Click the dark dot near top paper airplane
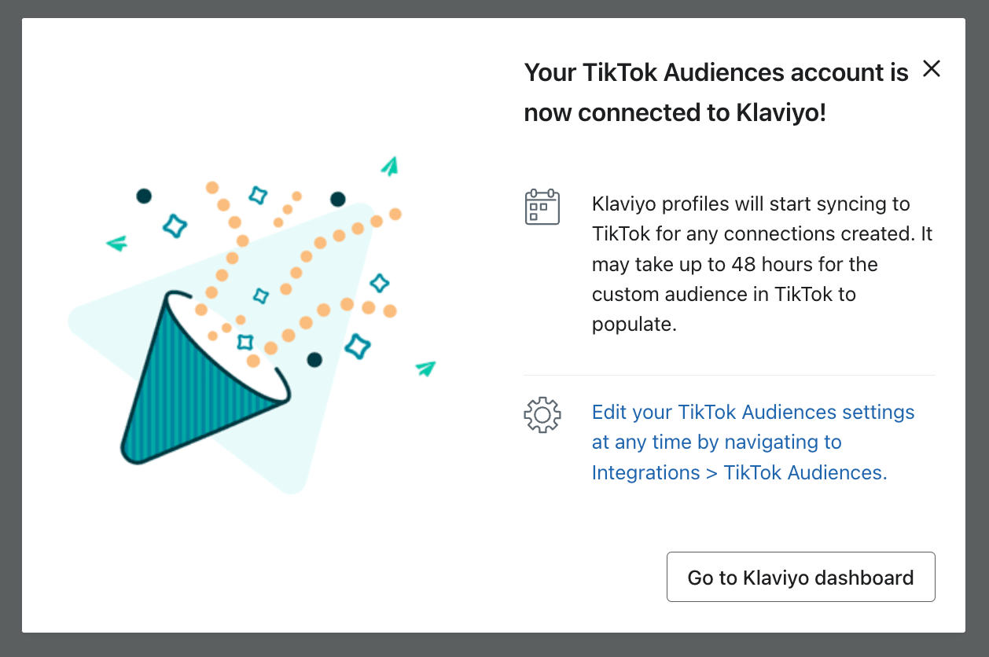The width and height of the screenshot is (989, 657). [338, 199]
